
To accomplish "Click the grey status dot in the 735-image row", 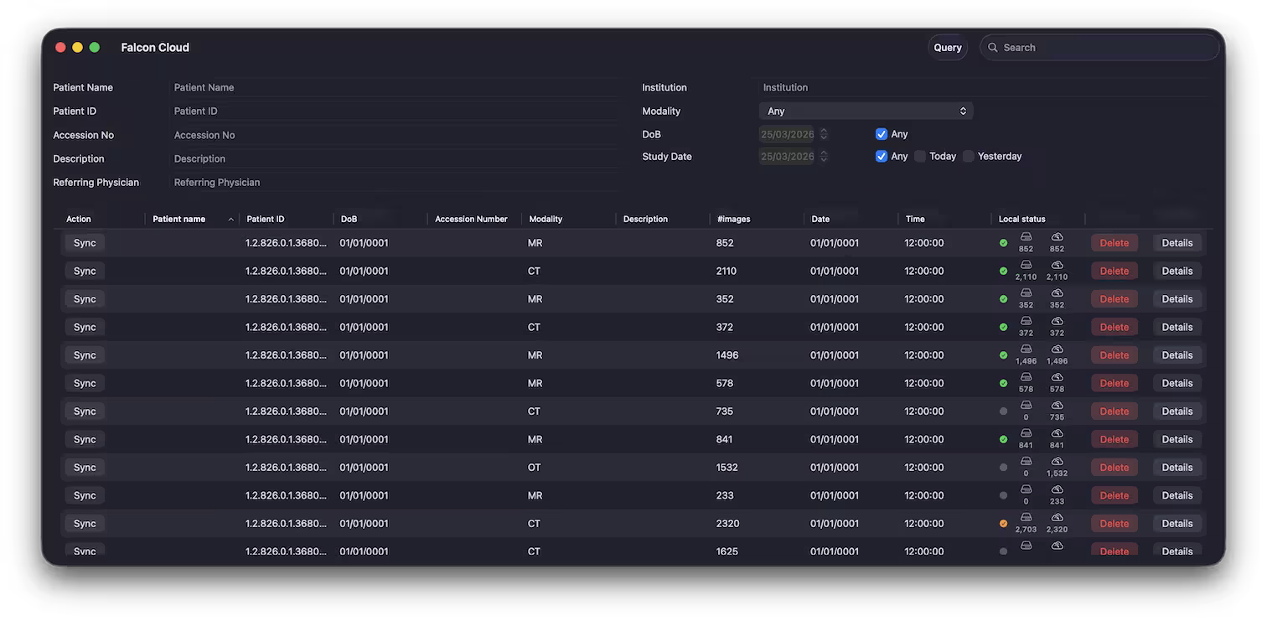I will [1003, 411].
